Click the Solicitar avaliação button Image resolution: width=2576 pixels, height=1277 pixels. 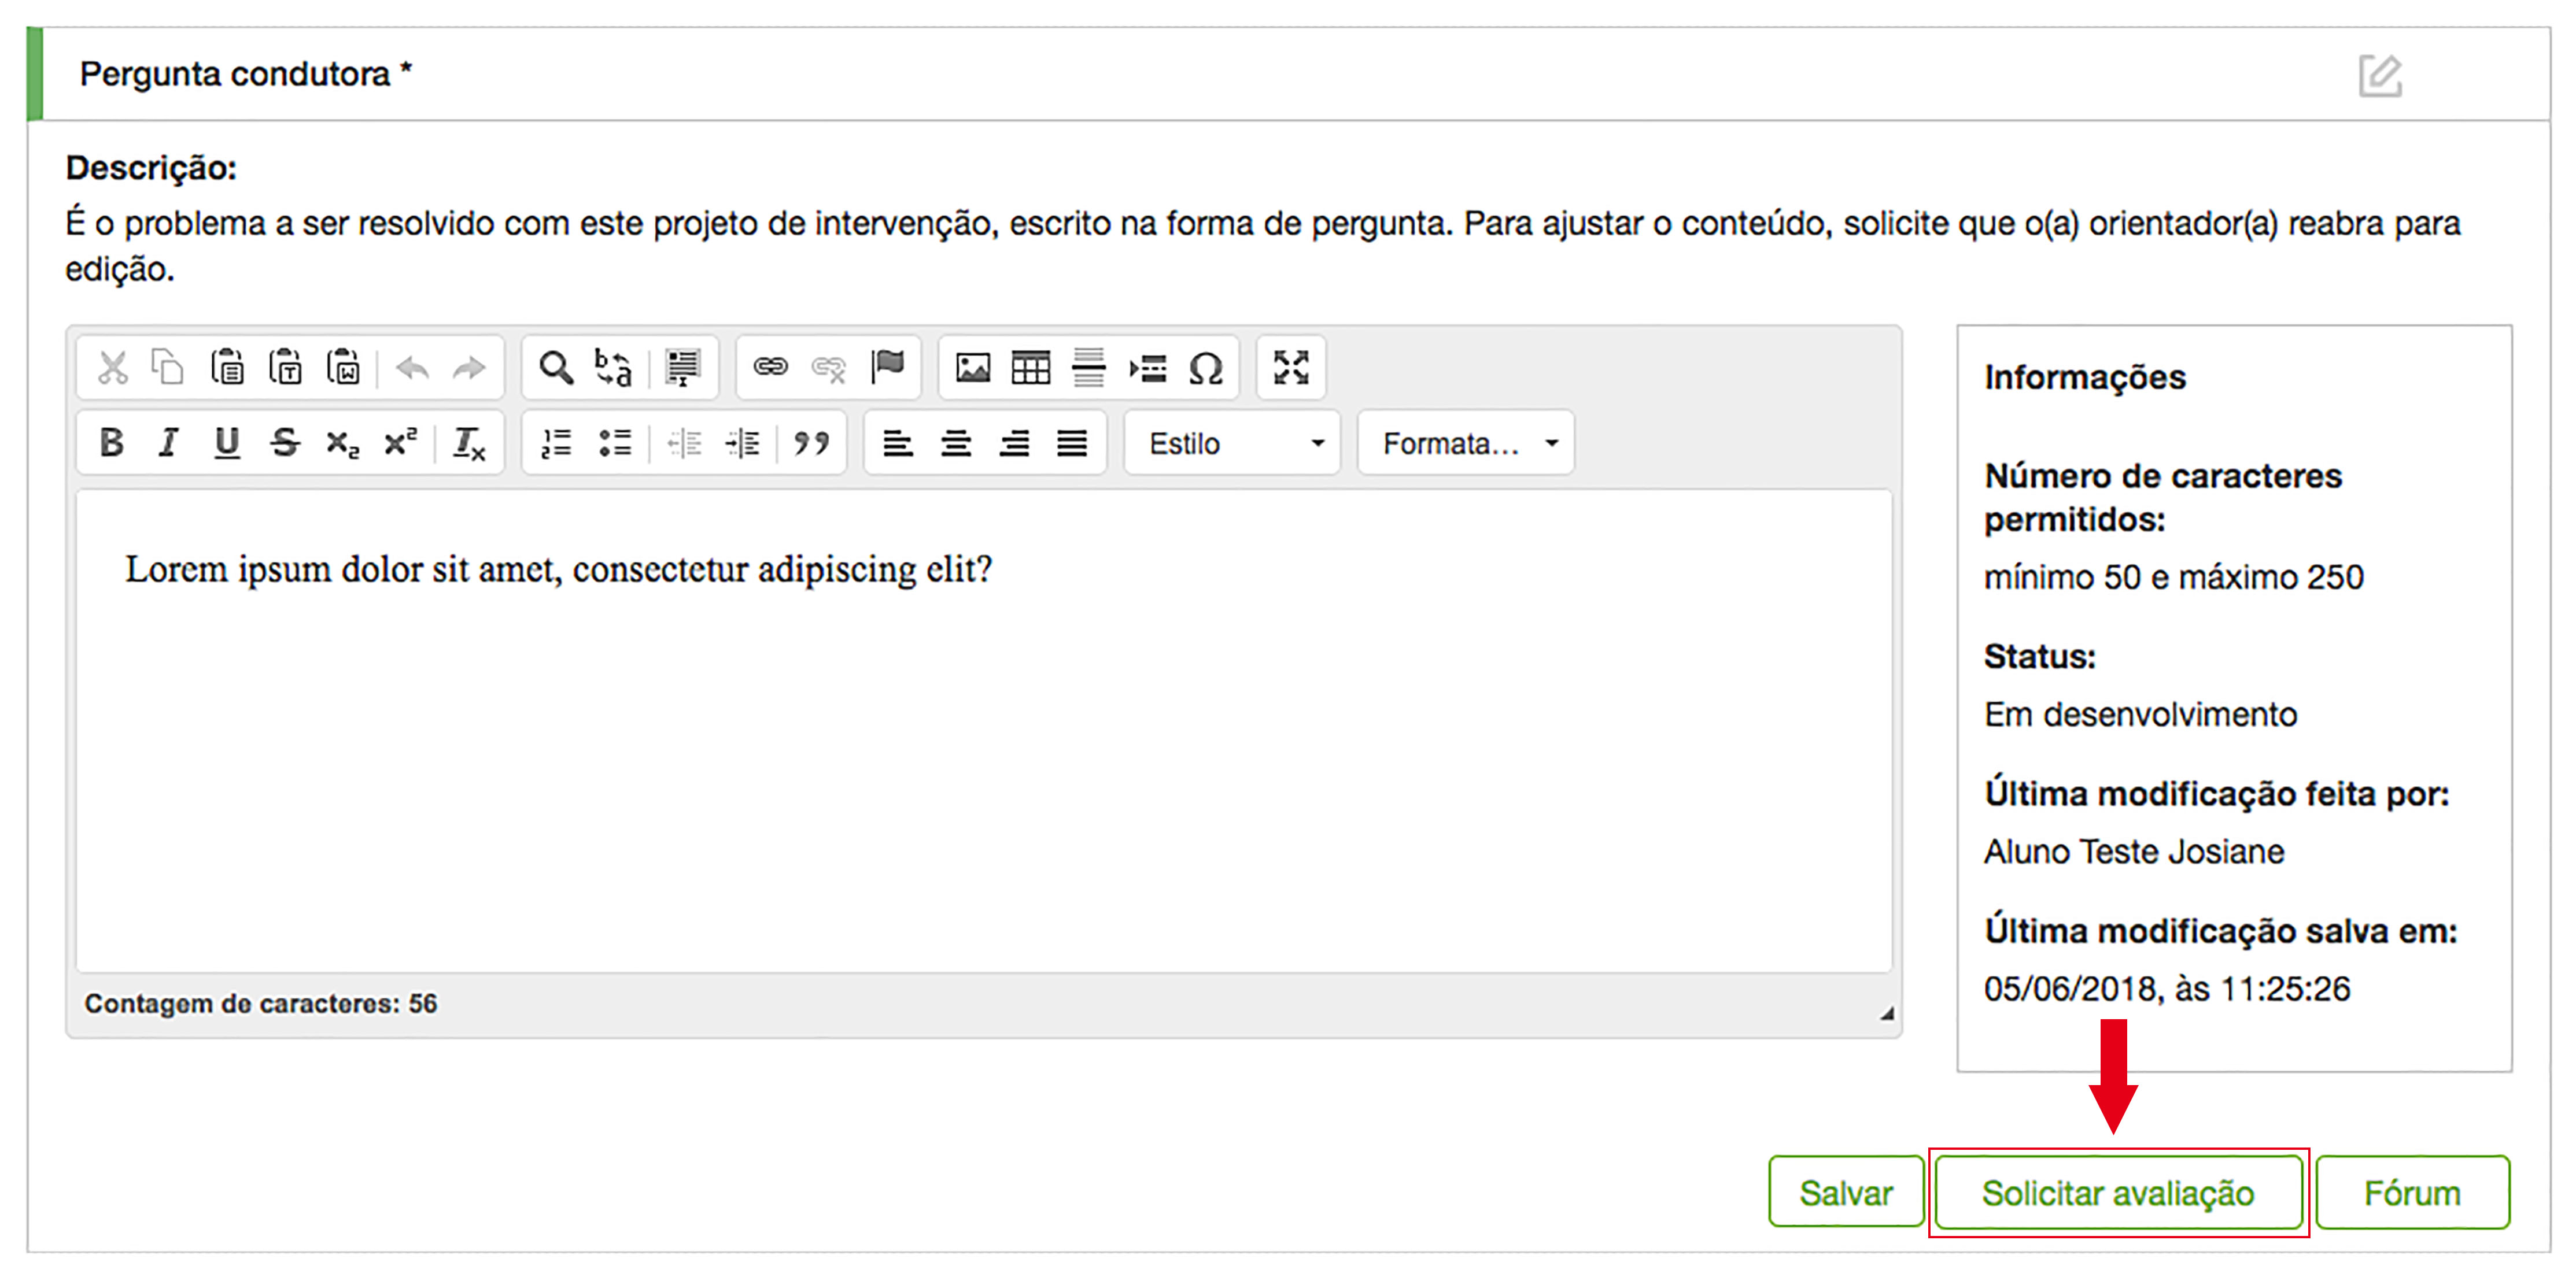[x=2117, y=1192]
